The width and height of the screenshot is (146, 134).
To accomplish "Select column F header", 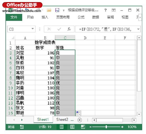I will coord(125,38).
